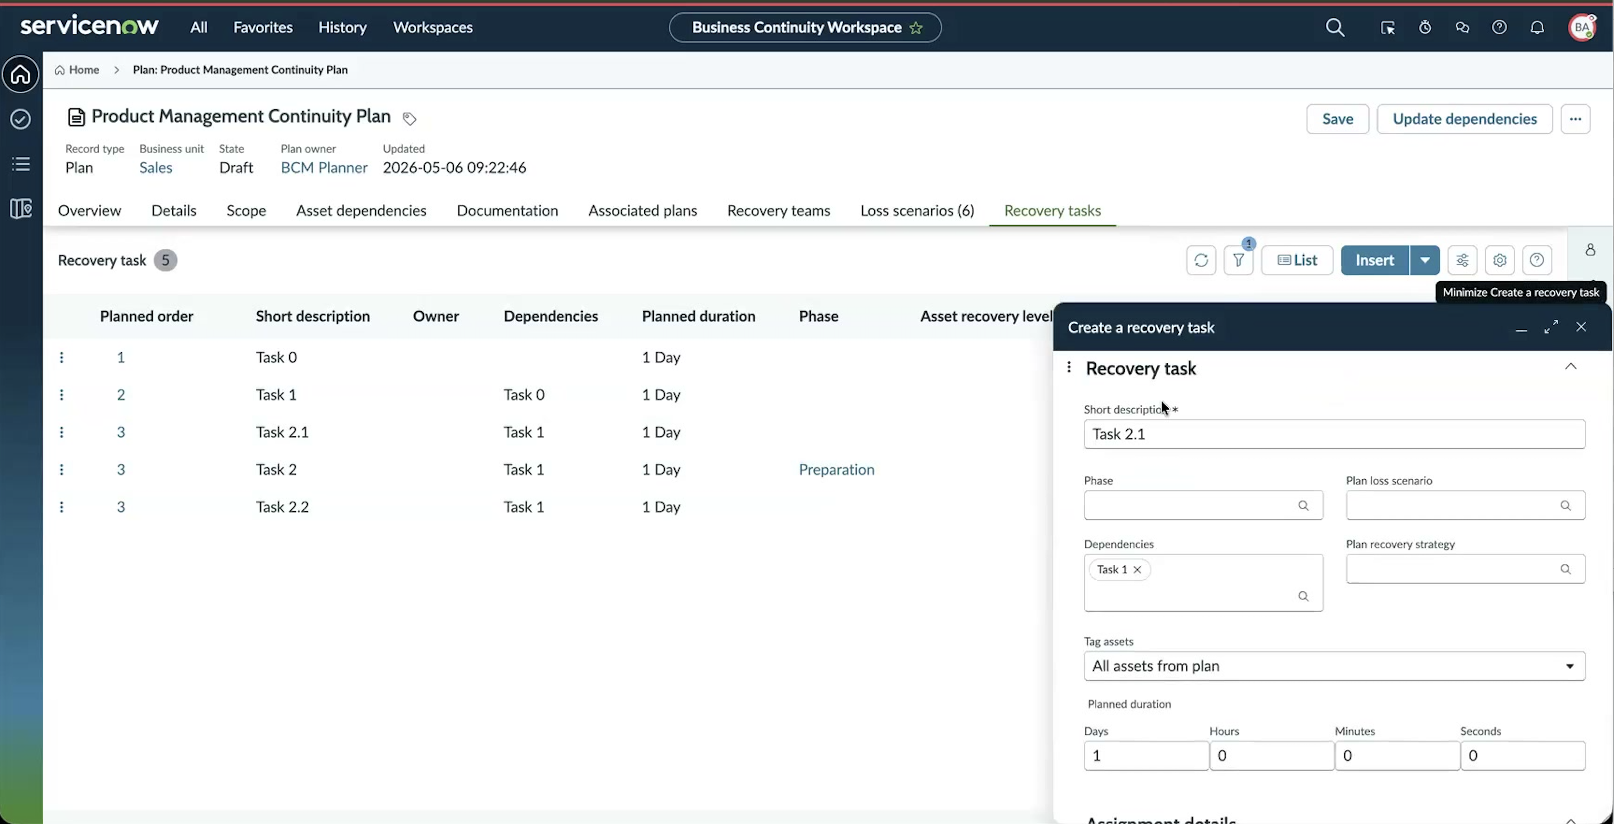The height and width of the screenshot is (824, 1614).
Task: Click the checkmark icon in left sidebar
Action: click(x=21, y=119)
